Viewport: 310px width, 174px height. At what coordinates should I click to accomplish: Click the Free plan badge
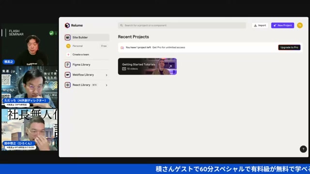click(x=104, y=46)
